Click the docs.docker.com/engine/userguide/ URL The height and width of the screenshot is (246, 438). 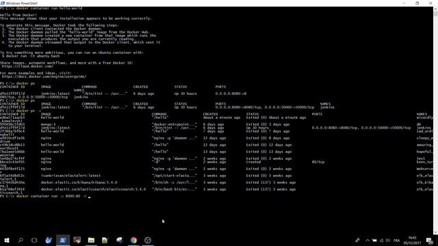(x=44, y=77)
